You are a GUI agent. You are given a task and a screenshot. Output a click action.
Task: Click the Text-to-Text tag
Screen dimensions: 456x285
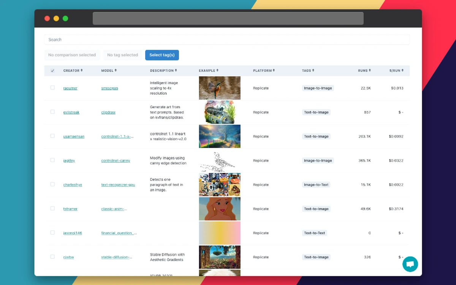pyautogui.click(x=315, y=233)
